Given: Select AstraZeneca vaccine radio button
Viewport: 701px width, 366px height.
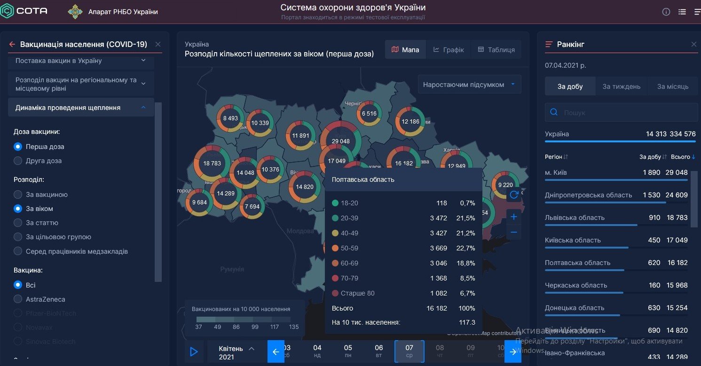Looking at the screenshot, I should (x=18, y=299).
